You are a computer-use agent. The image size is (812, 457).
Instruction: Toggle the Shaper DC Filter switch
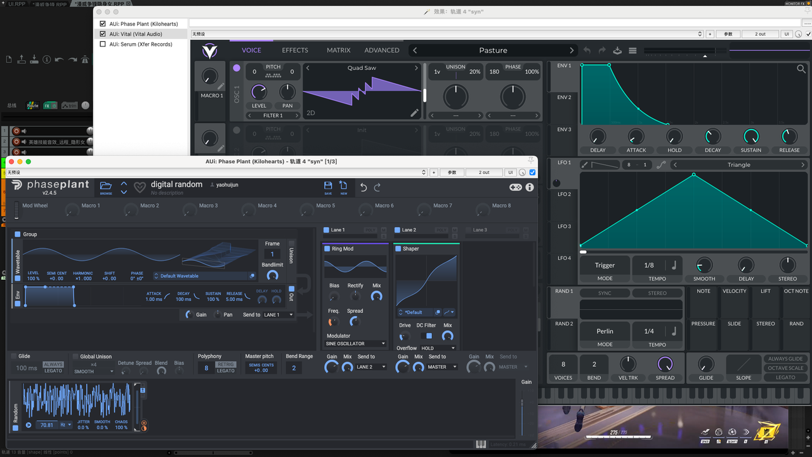[428, 336]
